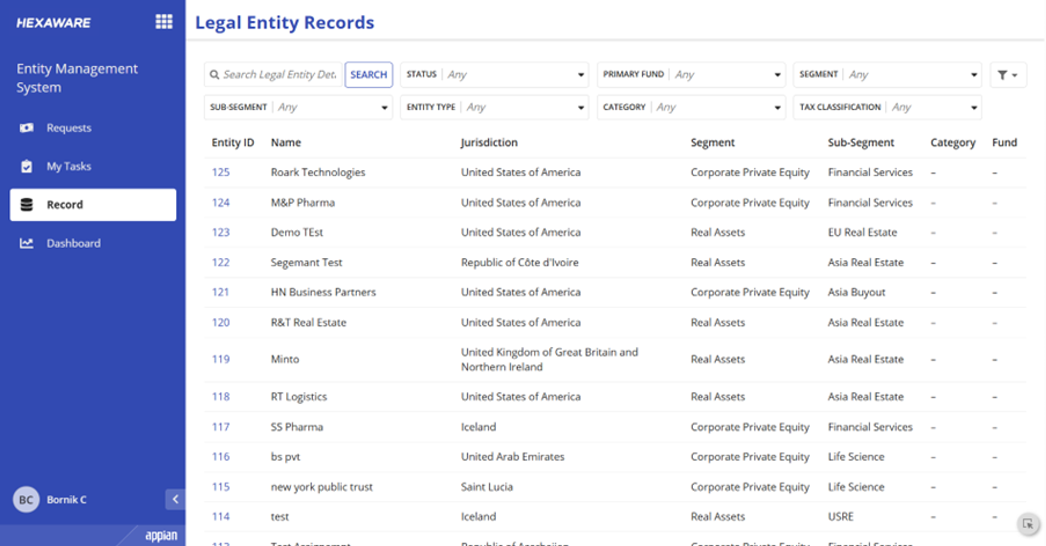Open entity ID 117 link

click(x=220, y=427)
